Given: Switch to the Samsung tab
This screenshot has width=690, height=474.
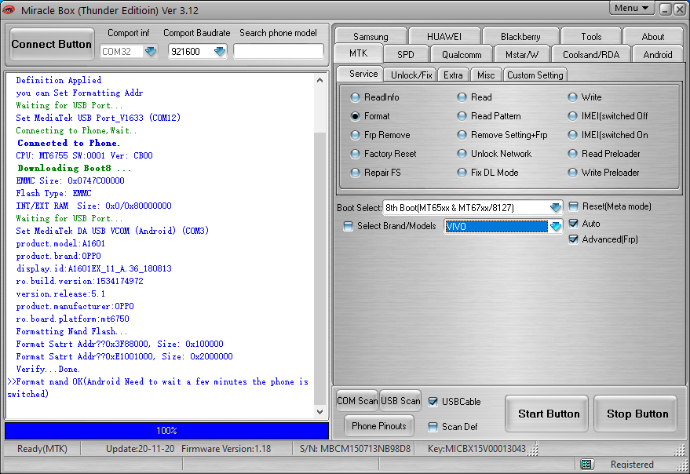Looking at the screenshot, I should point(371,36).
